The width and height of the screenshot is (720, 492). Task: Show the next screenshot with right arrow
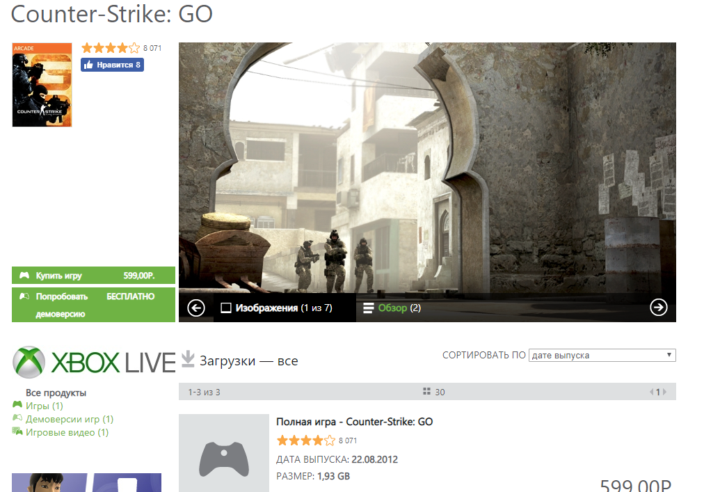point(659,308)
